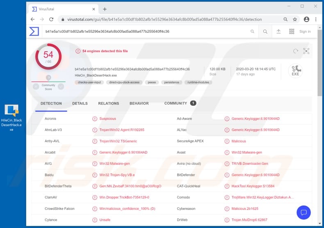Open Chrome three-dot menu
This screenshot has height=228, width=324.
(x=316, y=19)
